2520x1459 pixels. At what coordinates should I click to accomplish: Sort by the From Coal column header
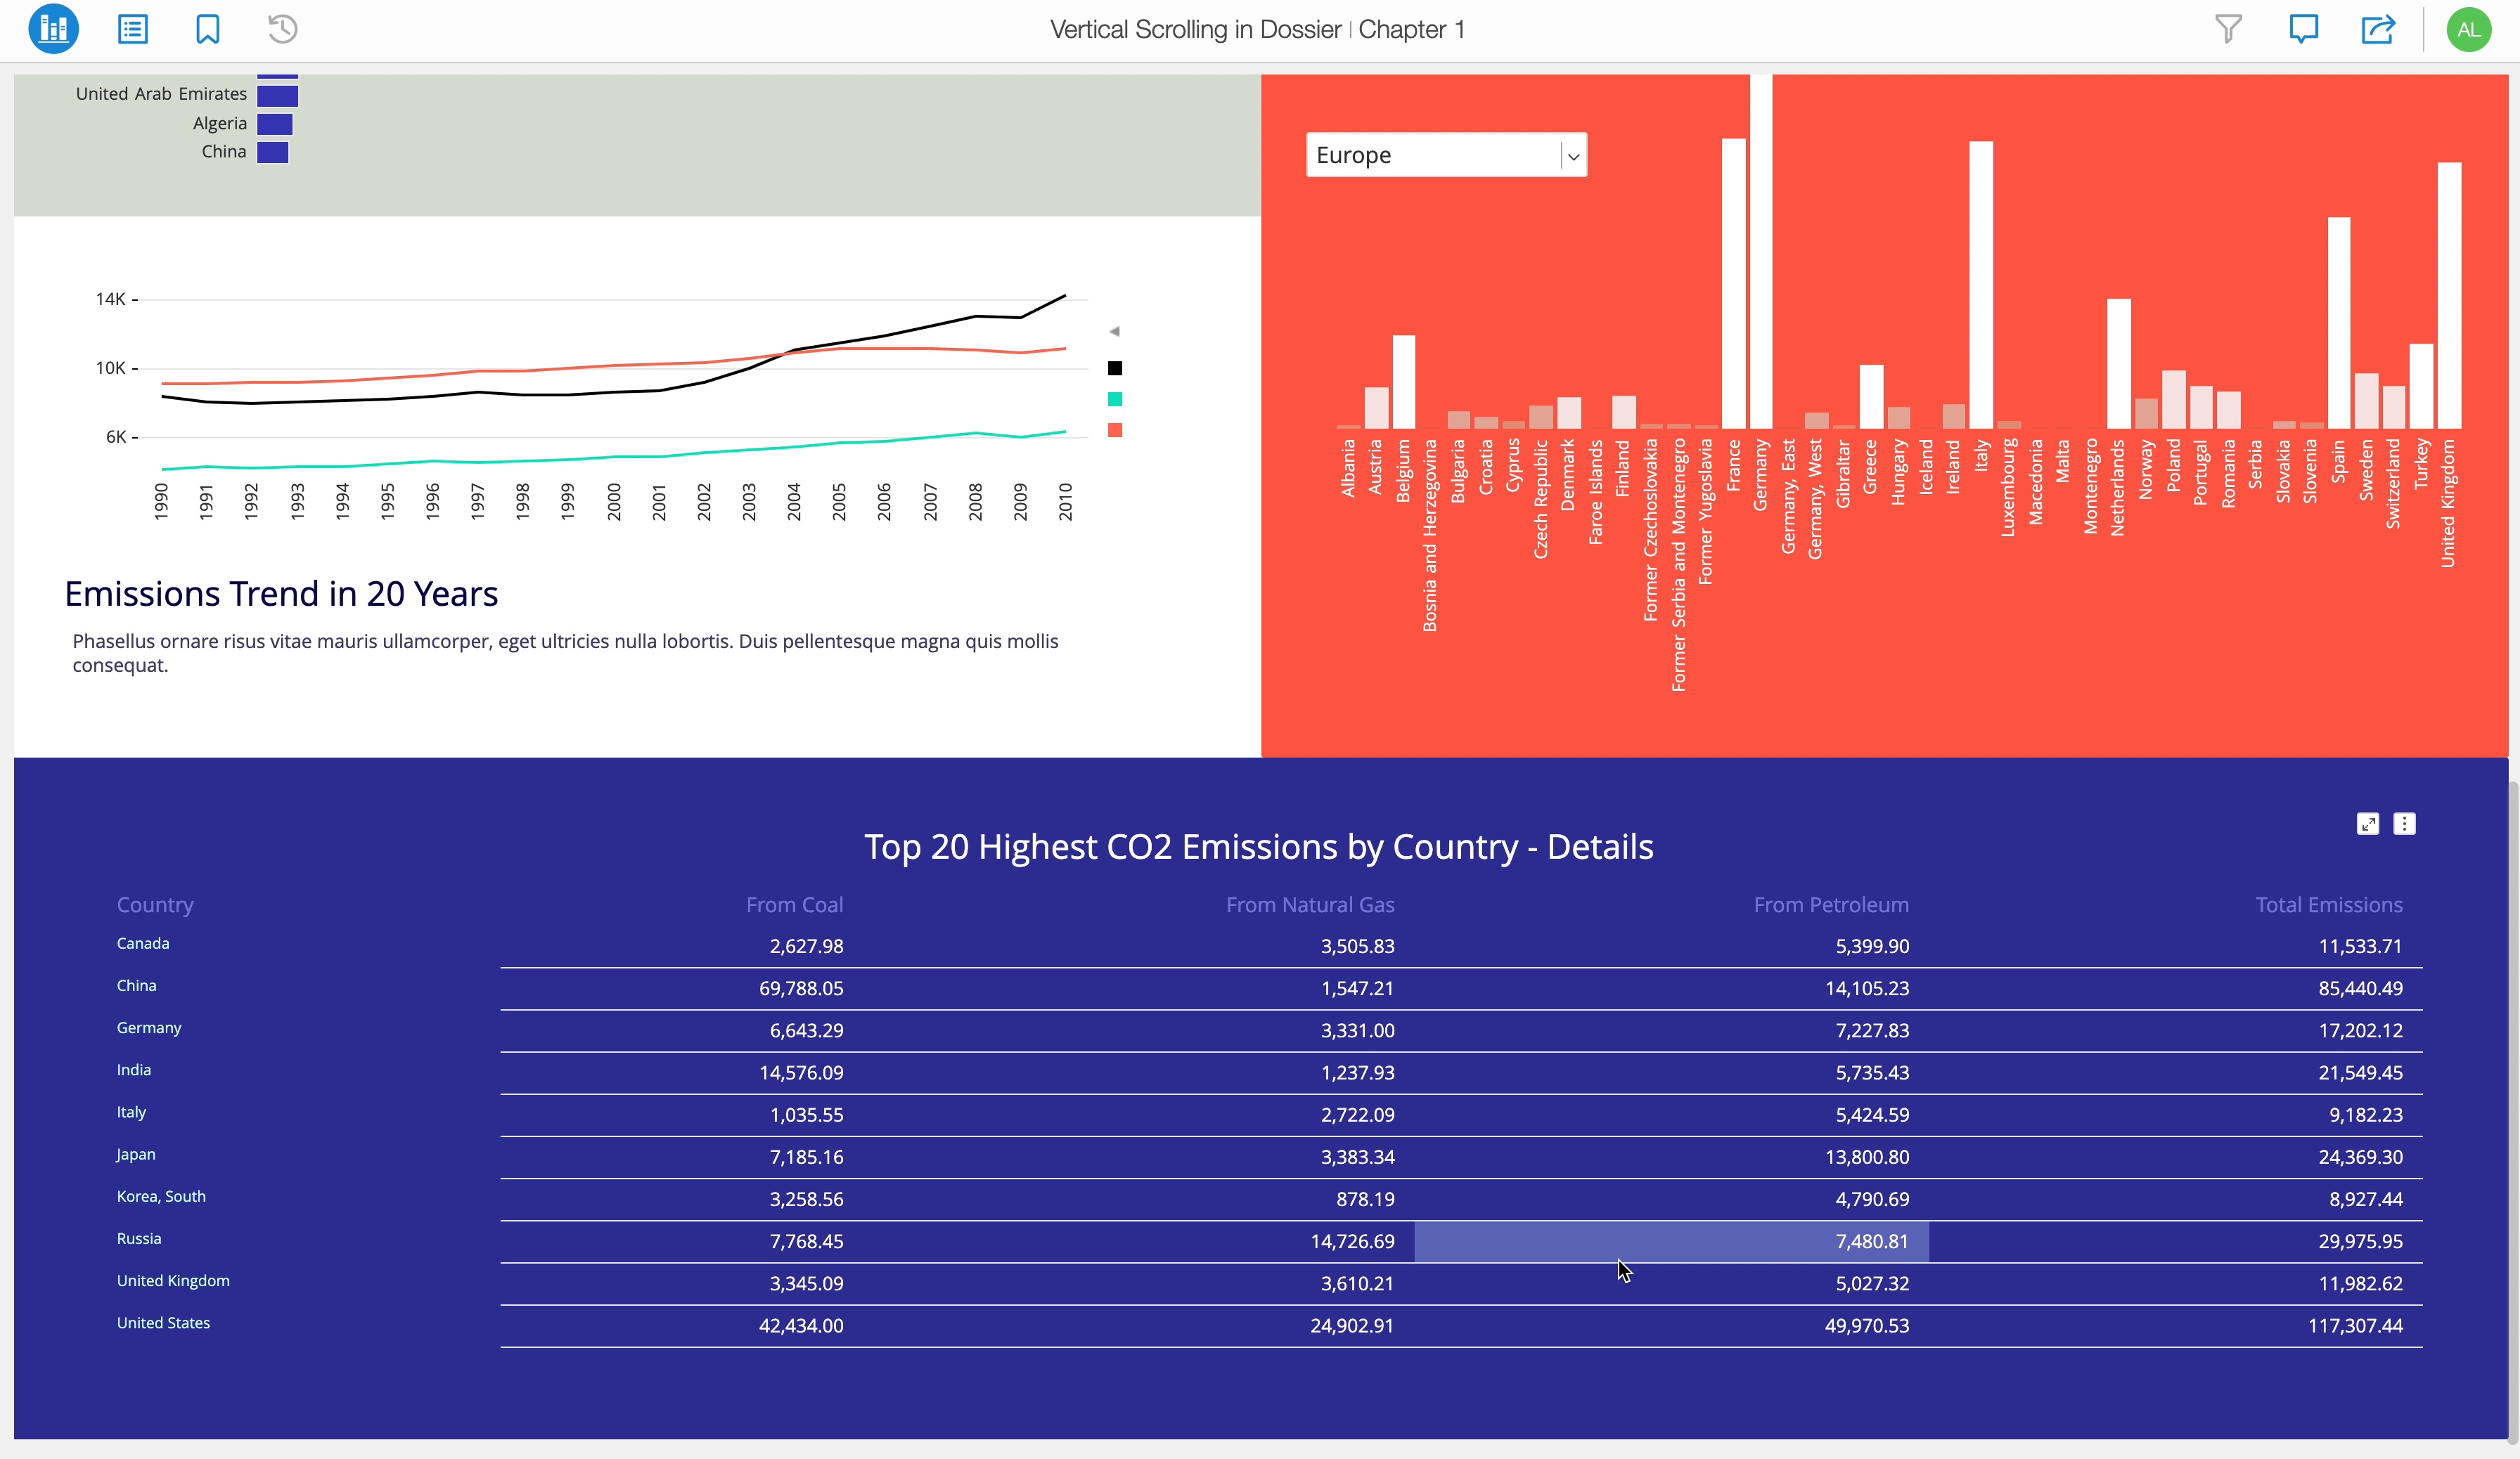pyautogui.click(x=794, y=904)
